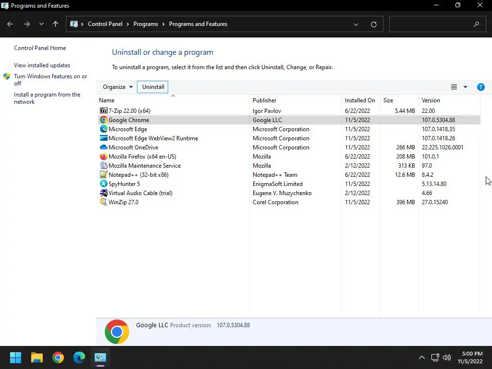Click the Notepad++ icon in list
The image size is (492, 369).
point(104,174)
